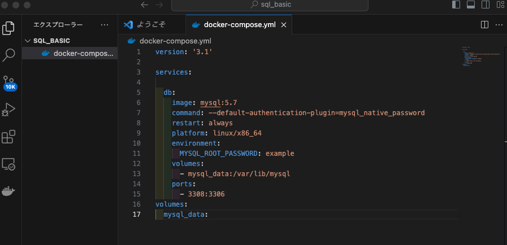
Task: Open Source Control view with 10K badge
Action: click(x=10, y=83)
